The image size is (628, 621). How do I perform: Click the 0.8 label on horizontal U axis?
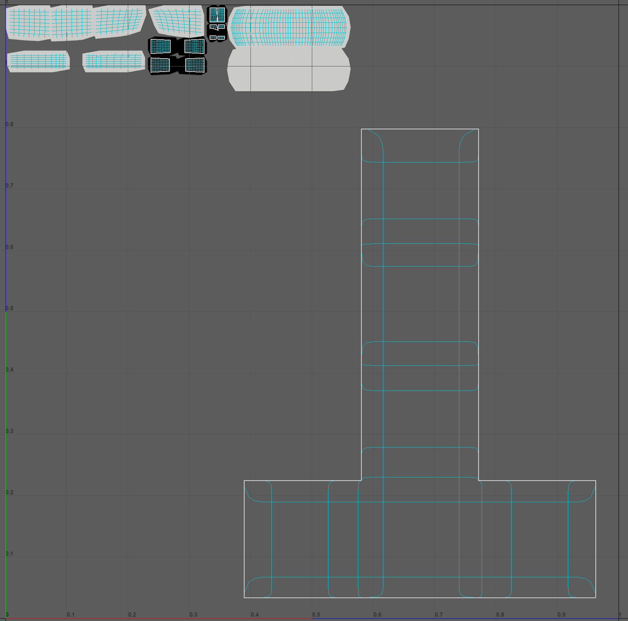[500, 614]
